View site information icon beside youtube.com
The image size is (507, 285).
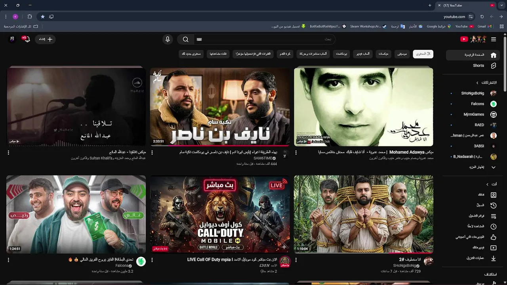pos(471,17)
